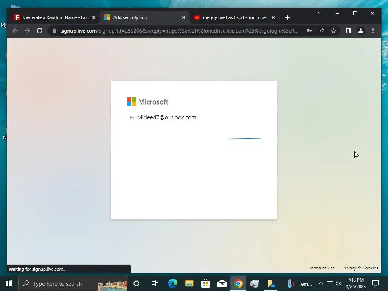Click the padlock site info icon
388x291 pixels.
[55, 31]
